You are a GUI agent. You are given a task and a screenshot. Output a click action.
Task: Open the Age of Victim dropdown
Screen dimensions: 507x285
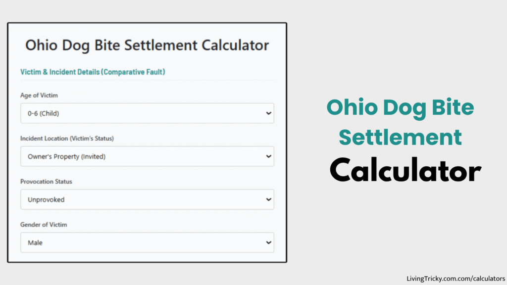[147, 113]
